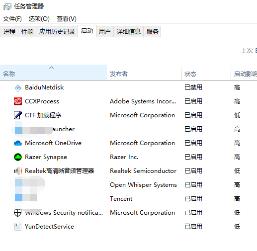Switch to the 详细信息 tab

(x=129, y=31)
